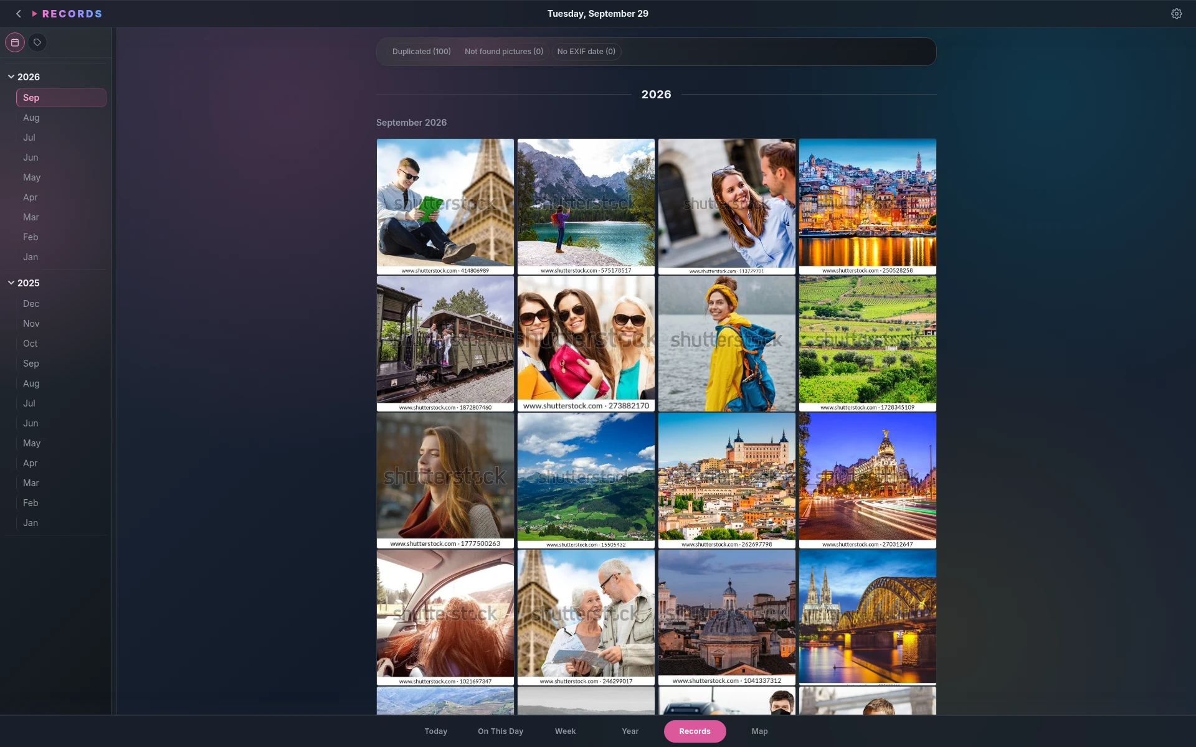Screen dimensions: 1196x747
Task: Open Toledo hilltop castle cityscape photo
Action: pos(727,481)
